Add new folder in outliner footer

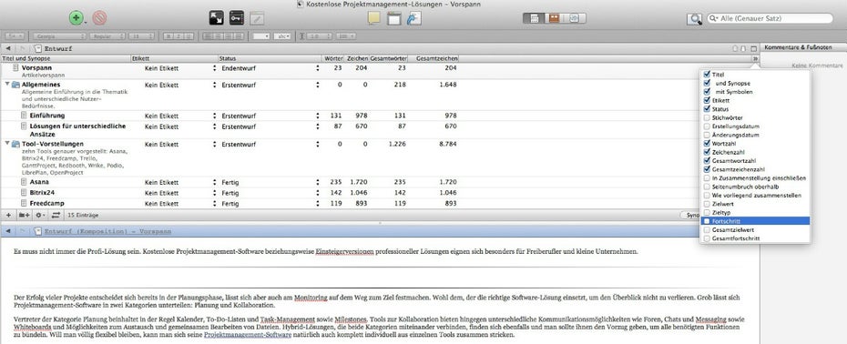(24, 215)
